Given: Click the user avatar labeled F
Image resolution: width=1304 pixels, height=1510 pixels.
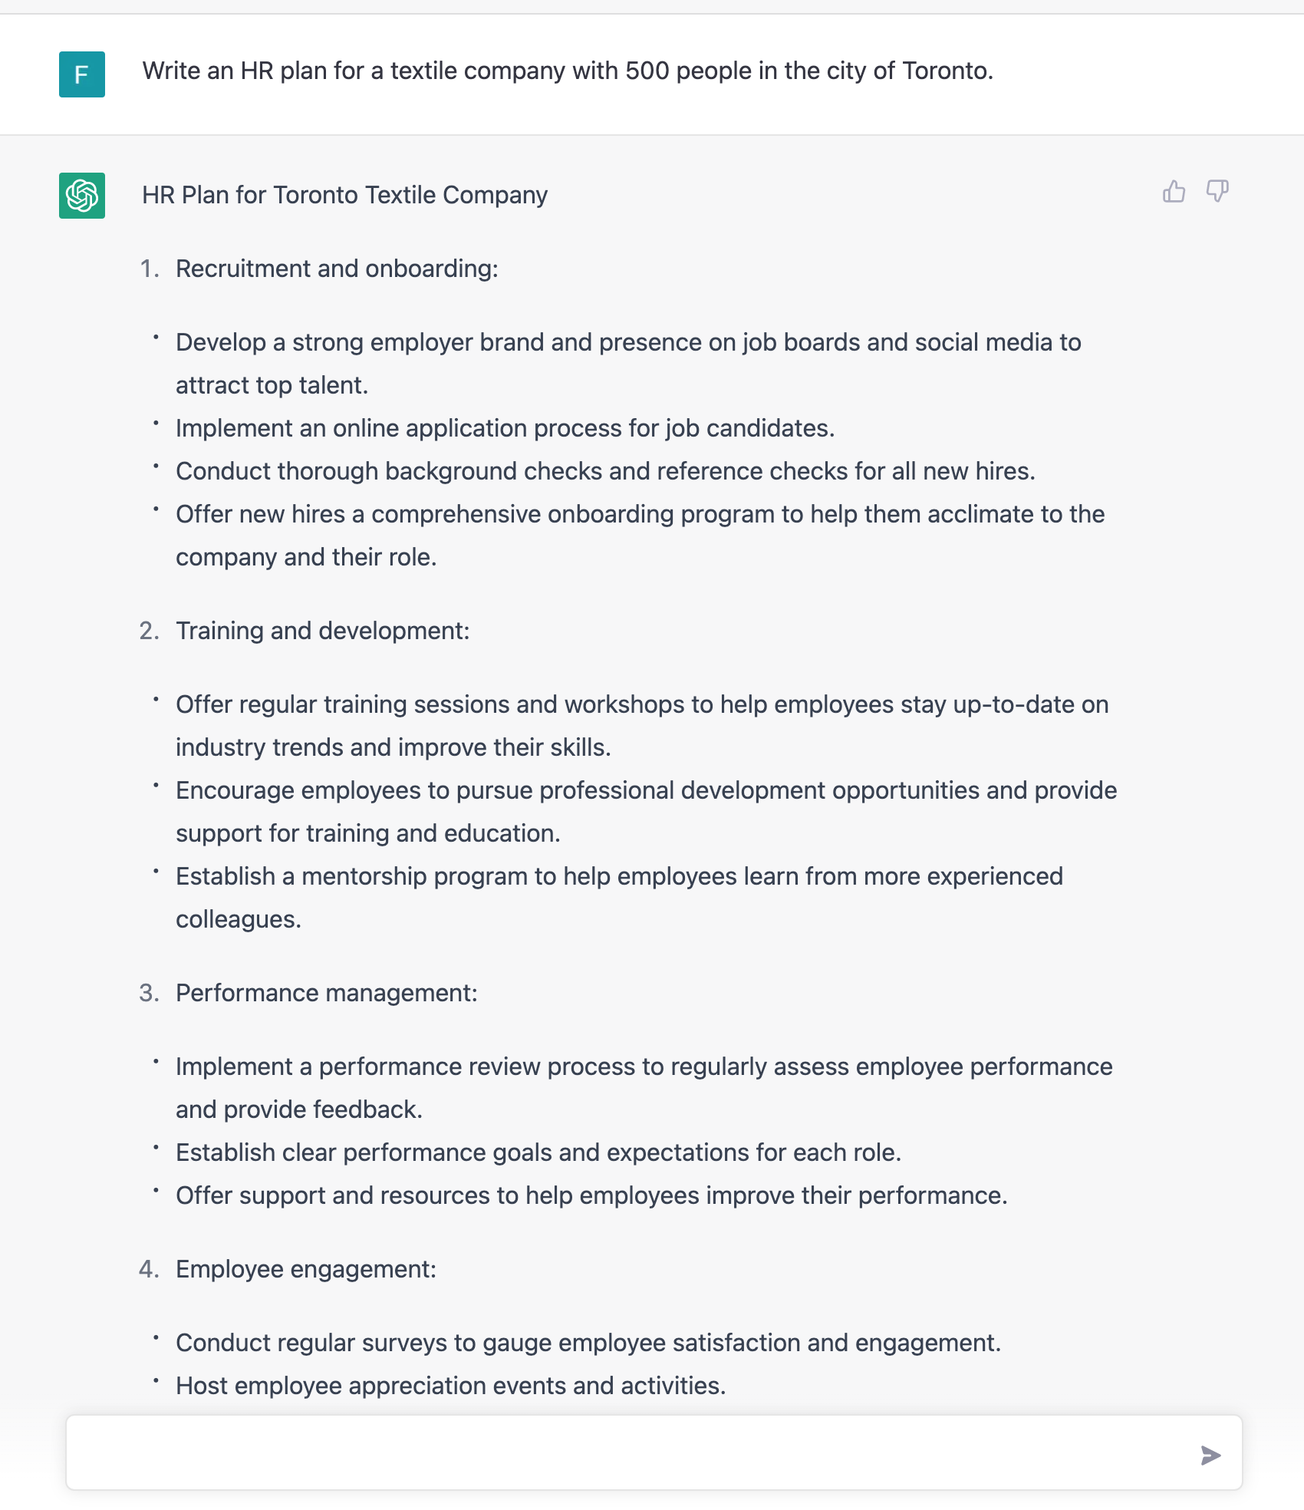Looking at the screenshot, I should click(x=82, y=74).
